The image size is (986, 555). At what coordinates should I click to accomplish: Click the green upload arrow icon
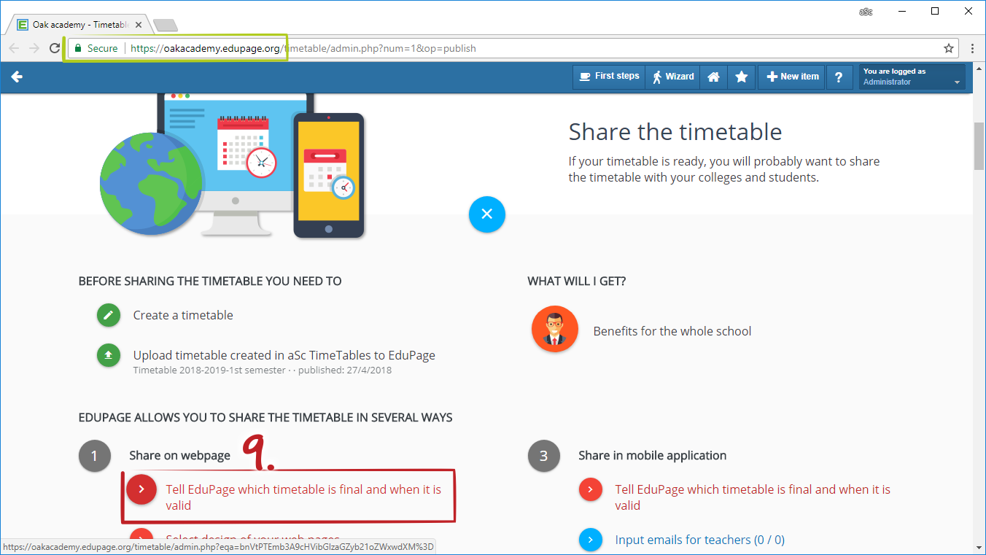click(x=109, y=355)
